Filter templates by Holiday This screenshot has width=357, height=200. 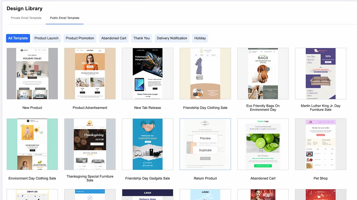pyautogui.click(x=200, y=38)
